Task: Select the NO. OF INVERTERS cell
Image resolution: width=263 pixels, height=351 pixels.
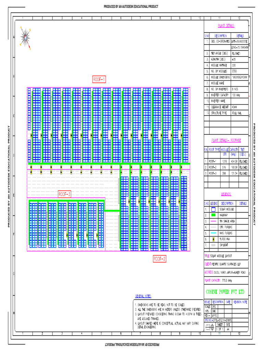Action: coord(220,89)
